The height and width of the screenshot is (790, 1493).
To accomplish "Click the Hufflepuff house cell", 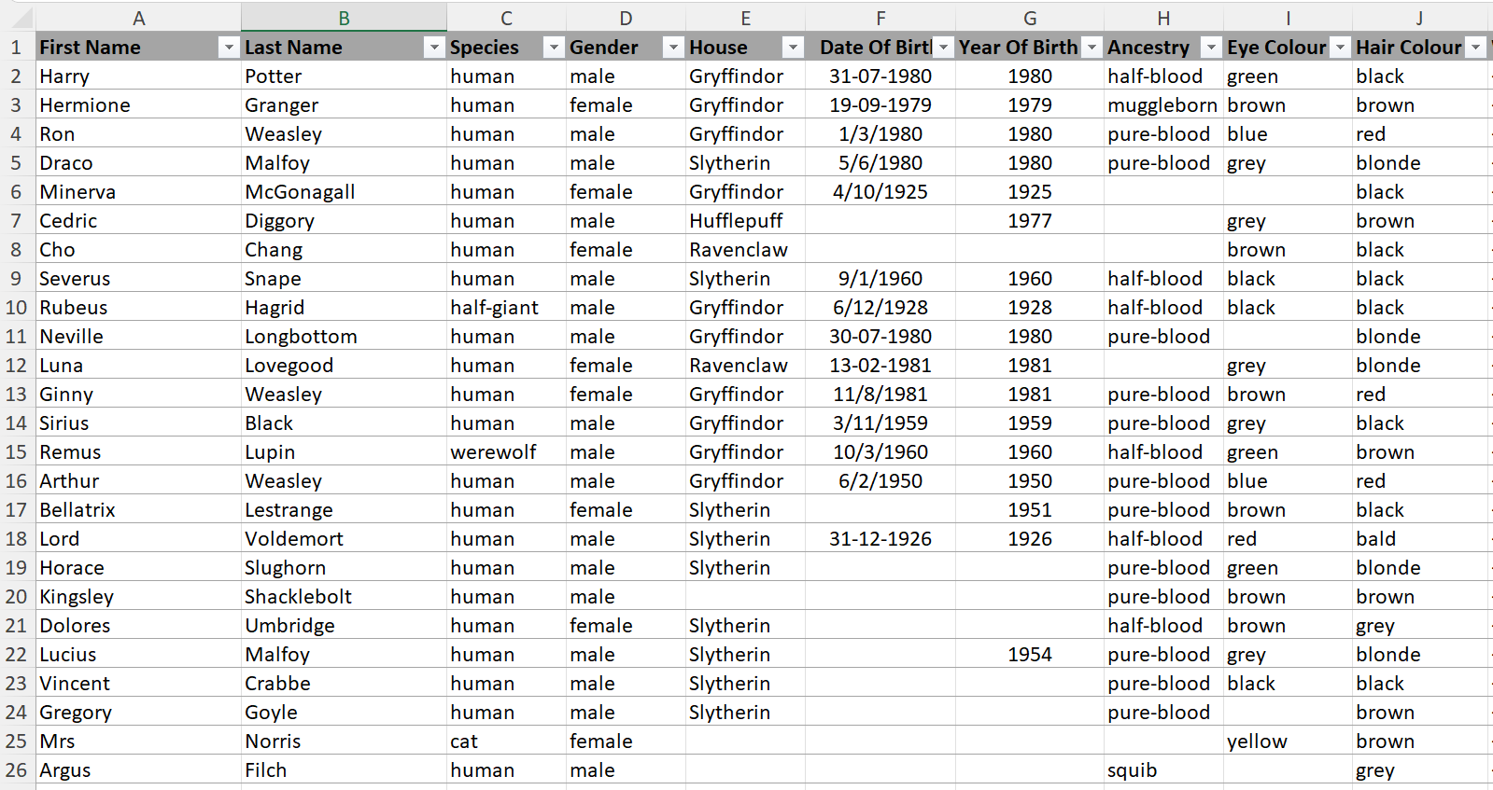I will tap(745, 221).
